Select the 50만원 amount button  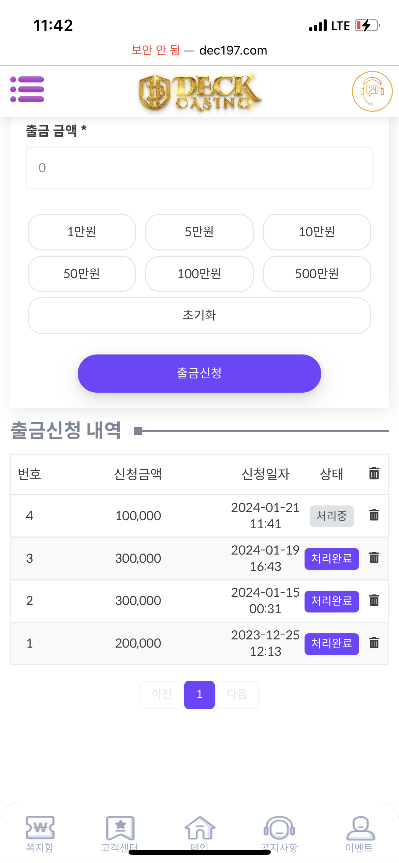[82, 274]
